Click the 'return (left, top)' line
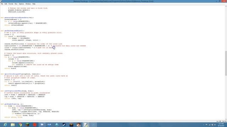227x127 pixels. (13, 98)
